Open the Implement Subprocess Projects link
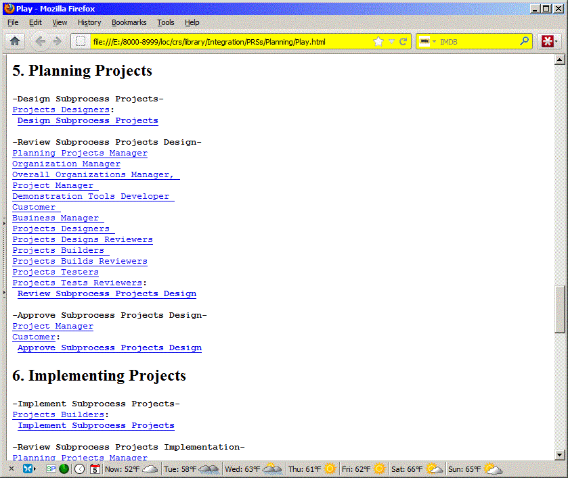The height and width of the screenshot is (478, 568). pos(96,425)
